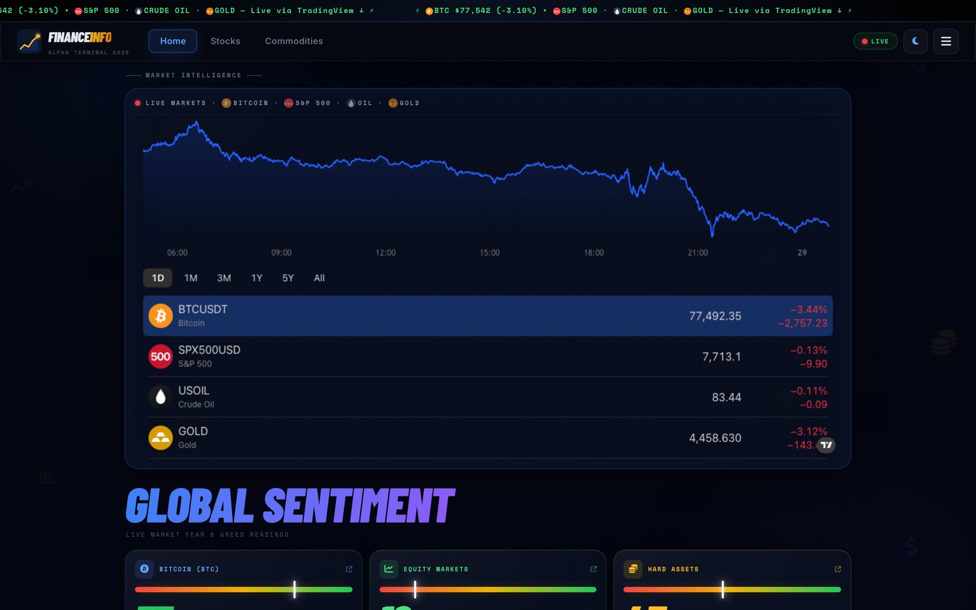Click the 21:00 chart time label
The height and width of the screenshot is (610, 976).
pos(698,253)
